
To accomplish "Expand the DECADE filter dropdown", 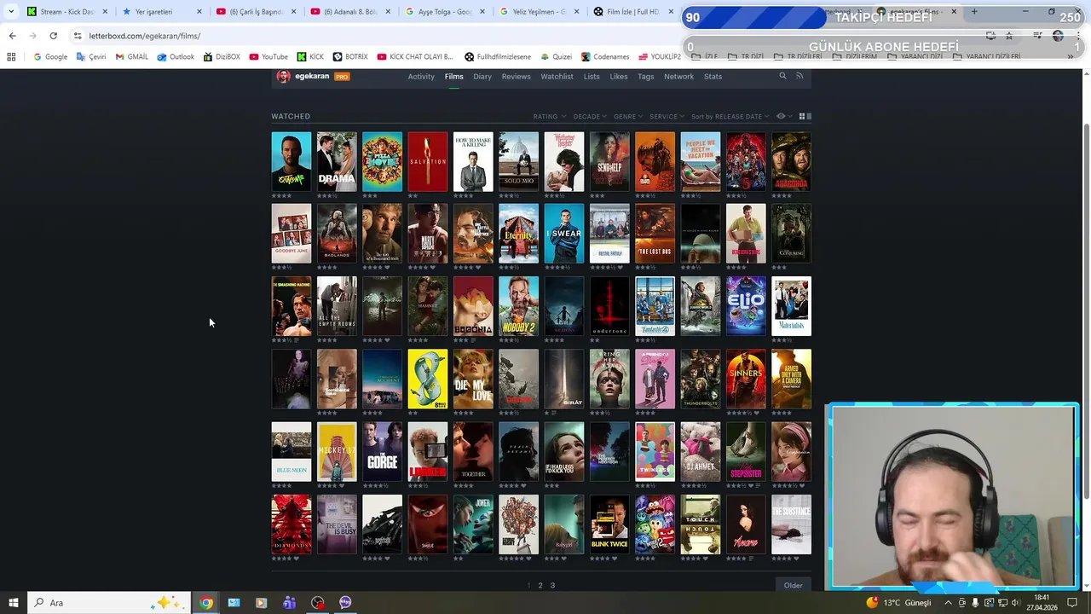I will 590,116.
